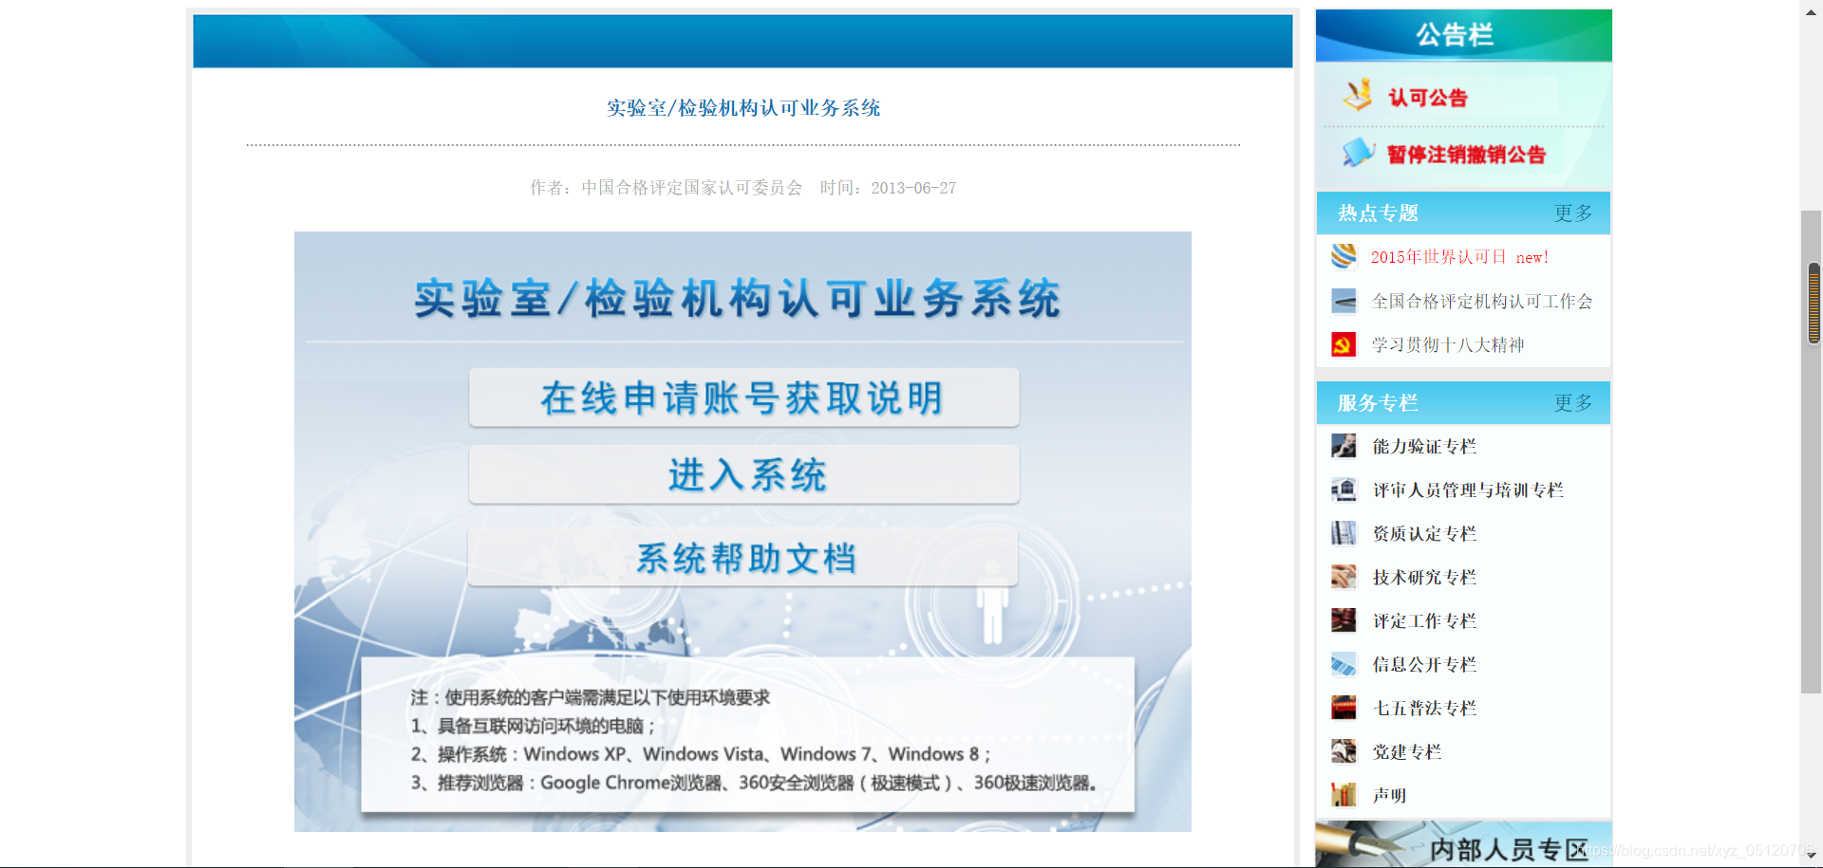Image resolution: width=1823 pixels, height=868 pixels.
Task: Click the 公告栏 header
Action: point(1463,35)
